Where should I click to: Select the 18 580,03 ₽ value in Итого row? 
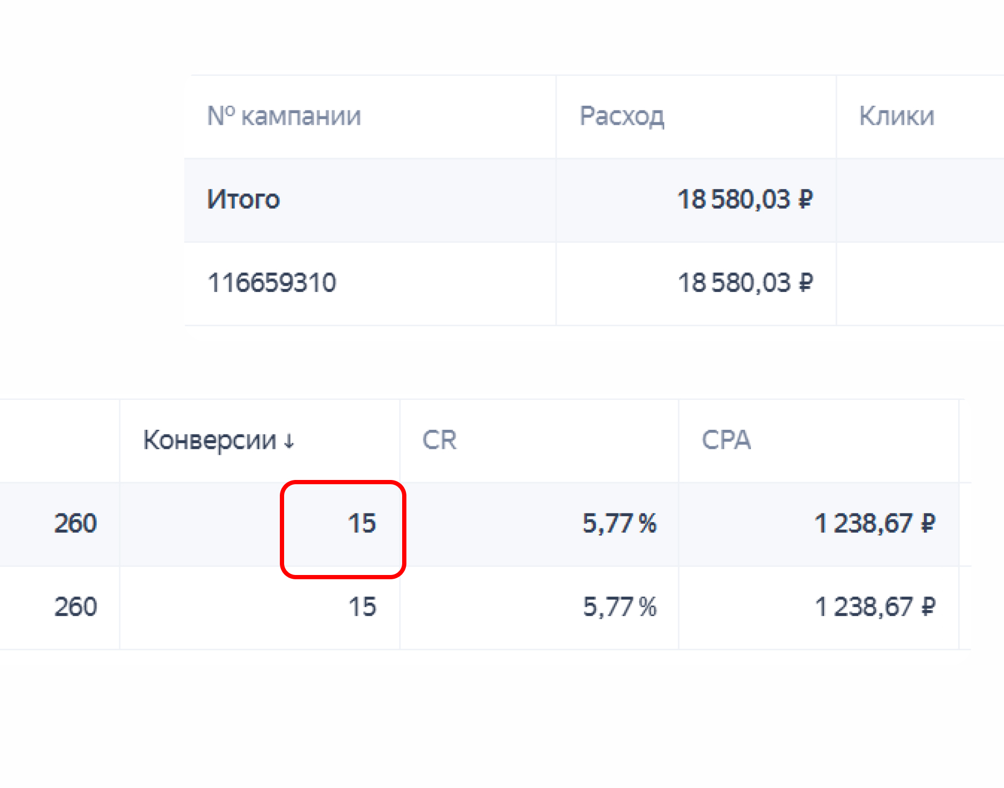[x=744, y=200]
